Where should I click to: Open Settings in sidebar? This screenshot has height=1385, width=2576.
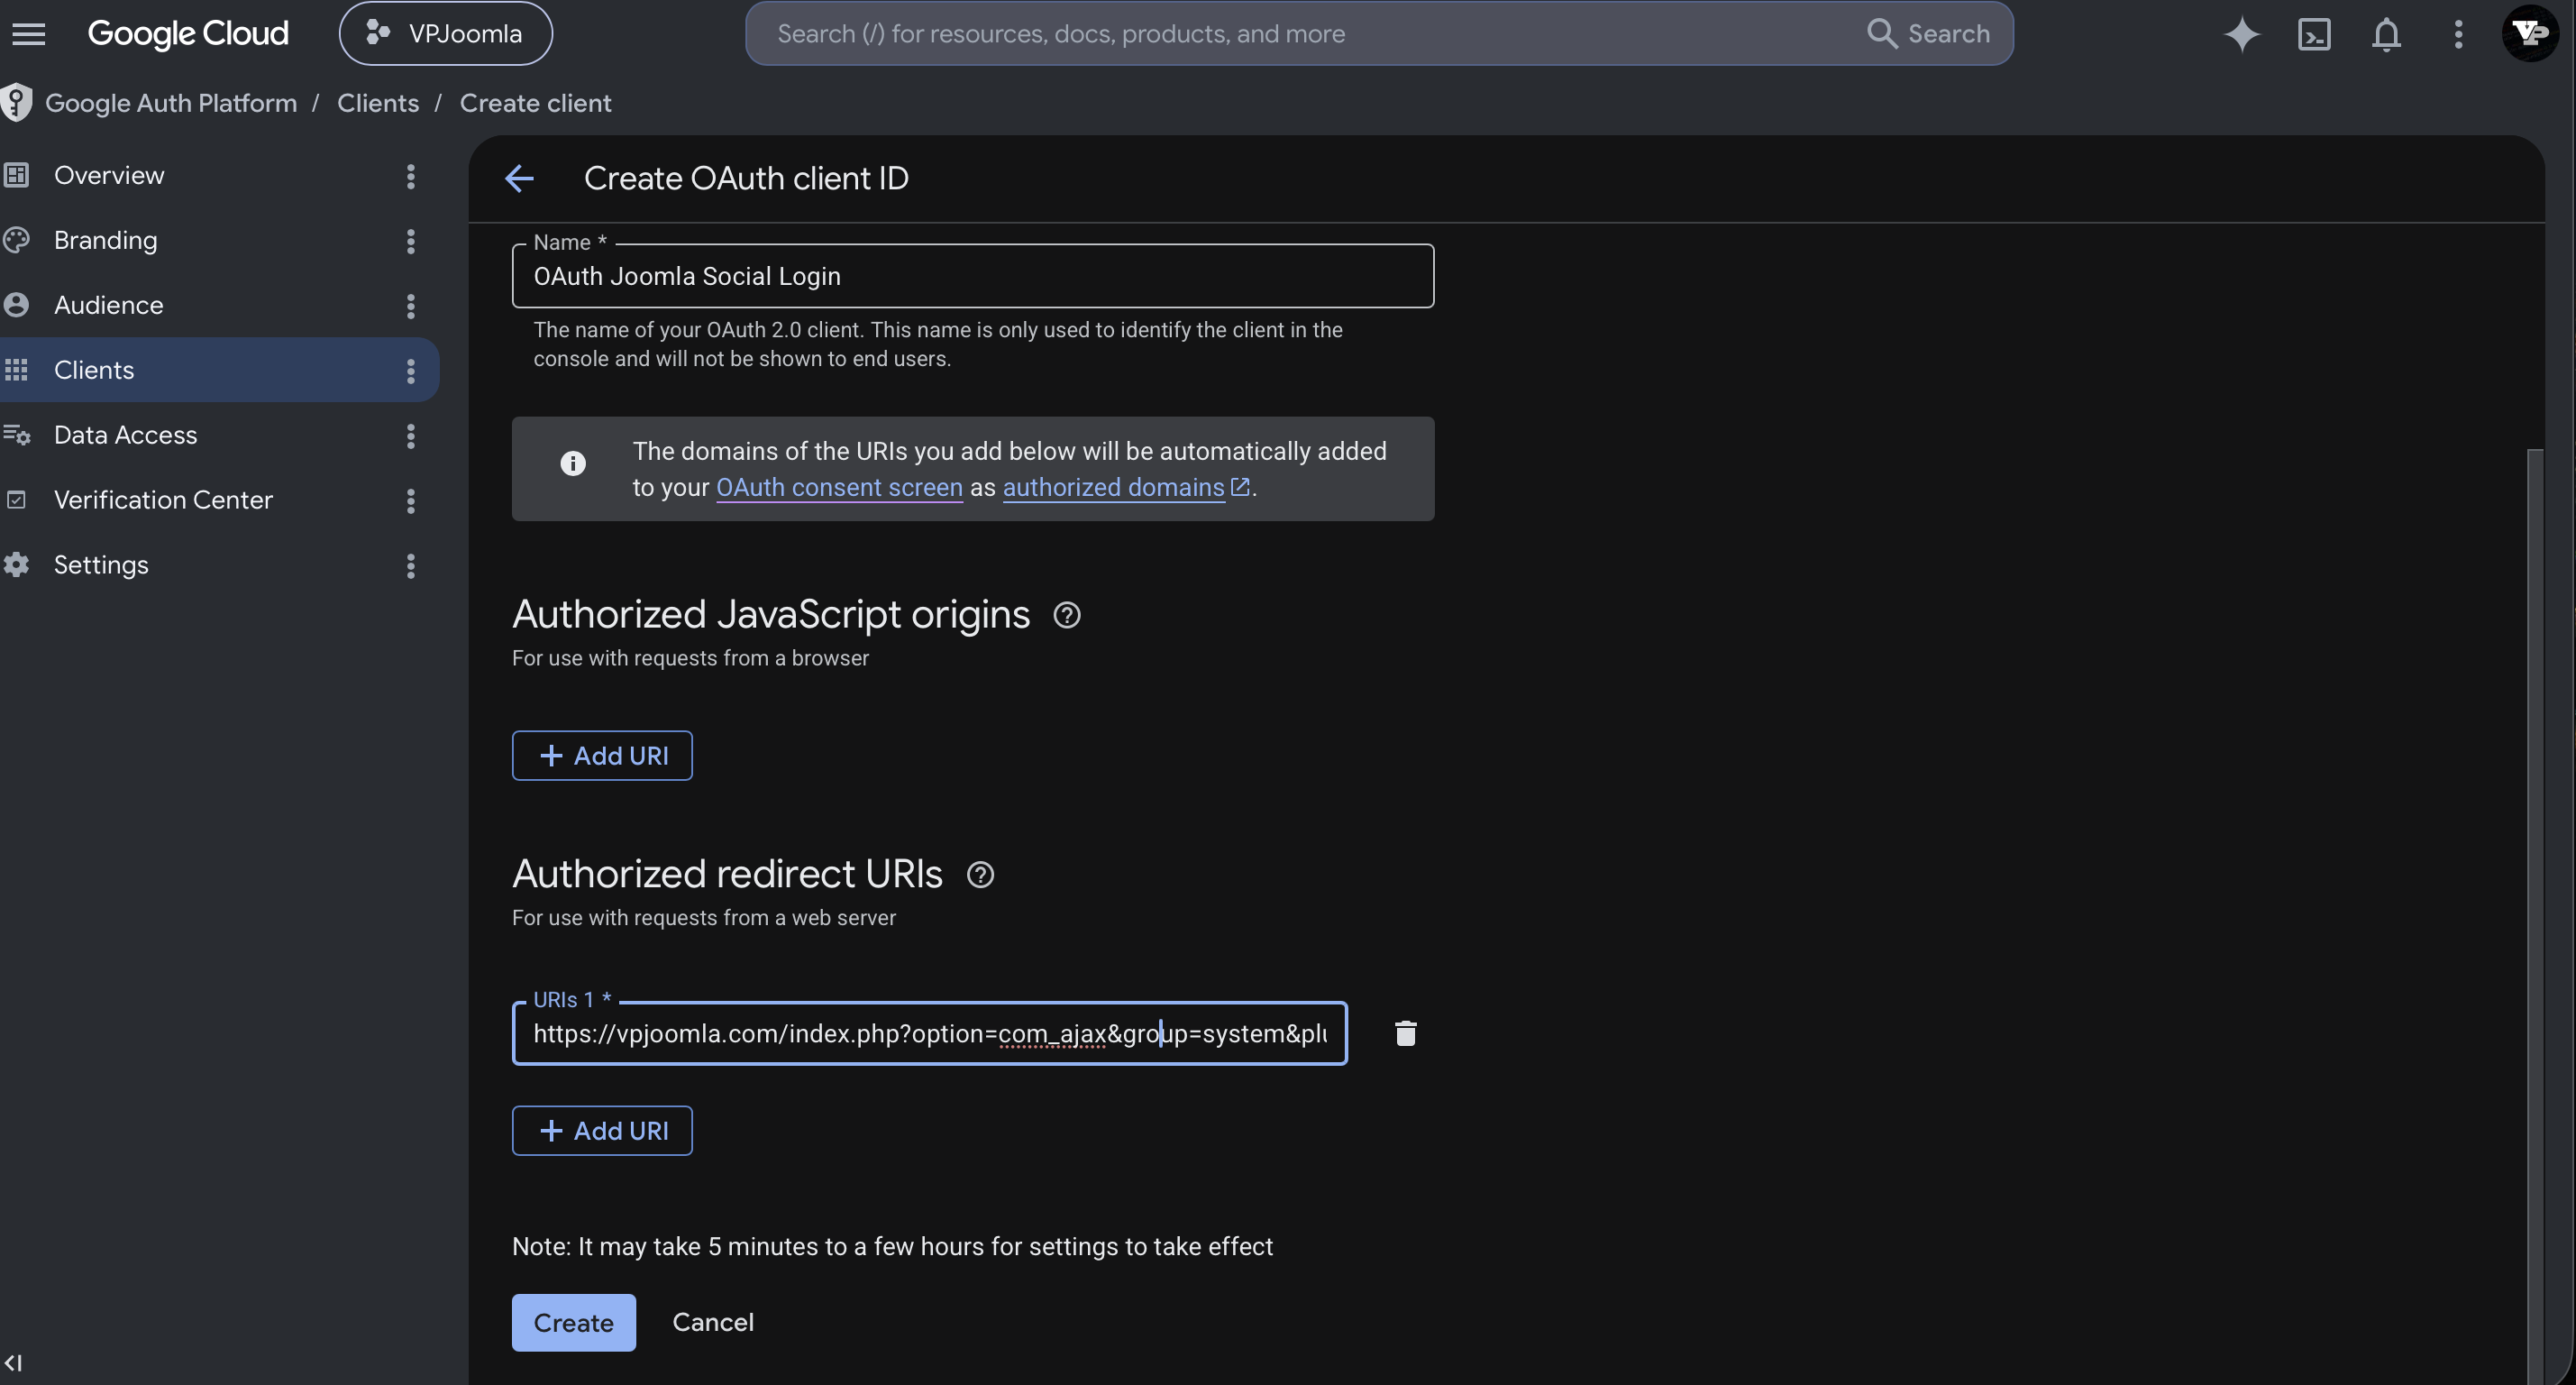coord(101,565)
